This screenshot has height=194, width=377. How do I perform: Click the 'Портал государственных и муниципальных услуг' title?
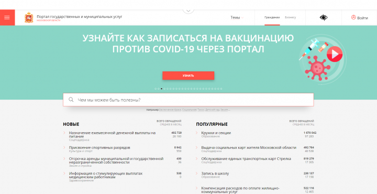[x=80, y=17]
